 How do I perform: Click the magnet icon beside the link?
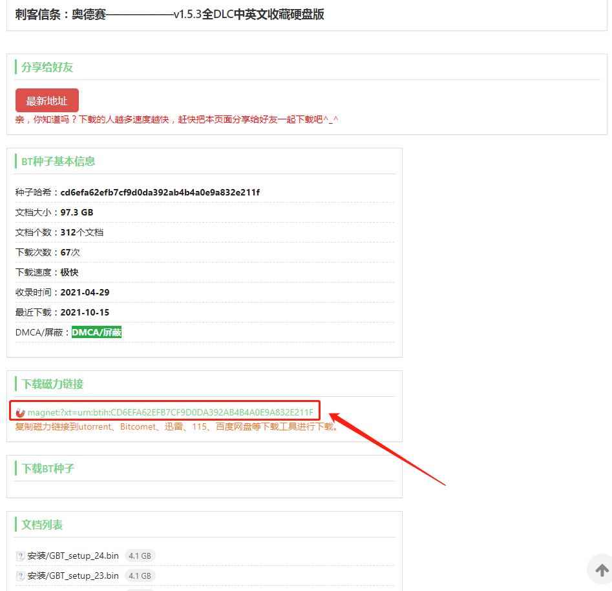pos(20,412)
